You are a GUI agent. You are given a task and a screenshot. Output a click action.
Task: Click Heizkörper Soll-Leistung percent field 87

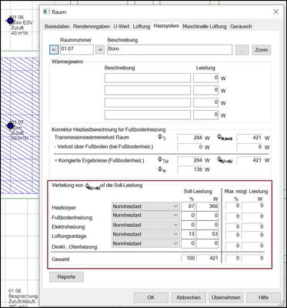[x=188, y=206]
